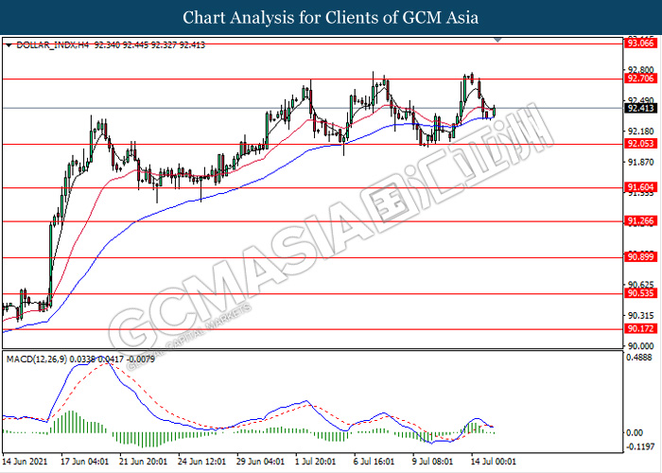The height and width of the screenshot is (473, 662).
Task: Select the 91.266 price level label
Action: (640, 220)
